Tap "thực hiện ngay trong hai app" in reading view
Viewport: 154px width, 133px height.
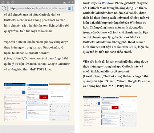(102, 66)
